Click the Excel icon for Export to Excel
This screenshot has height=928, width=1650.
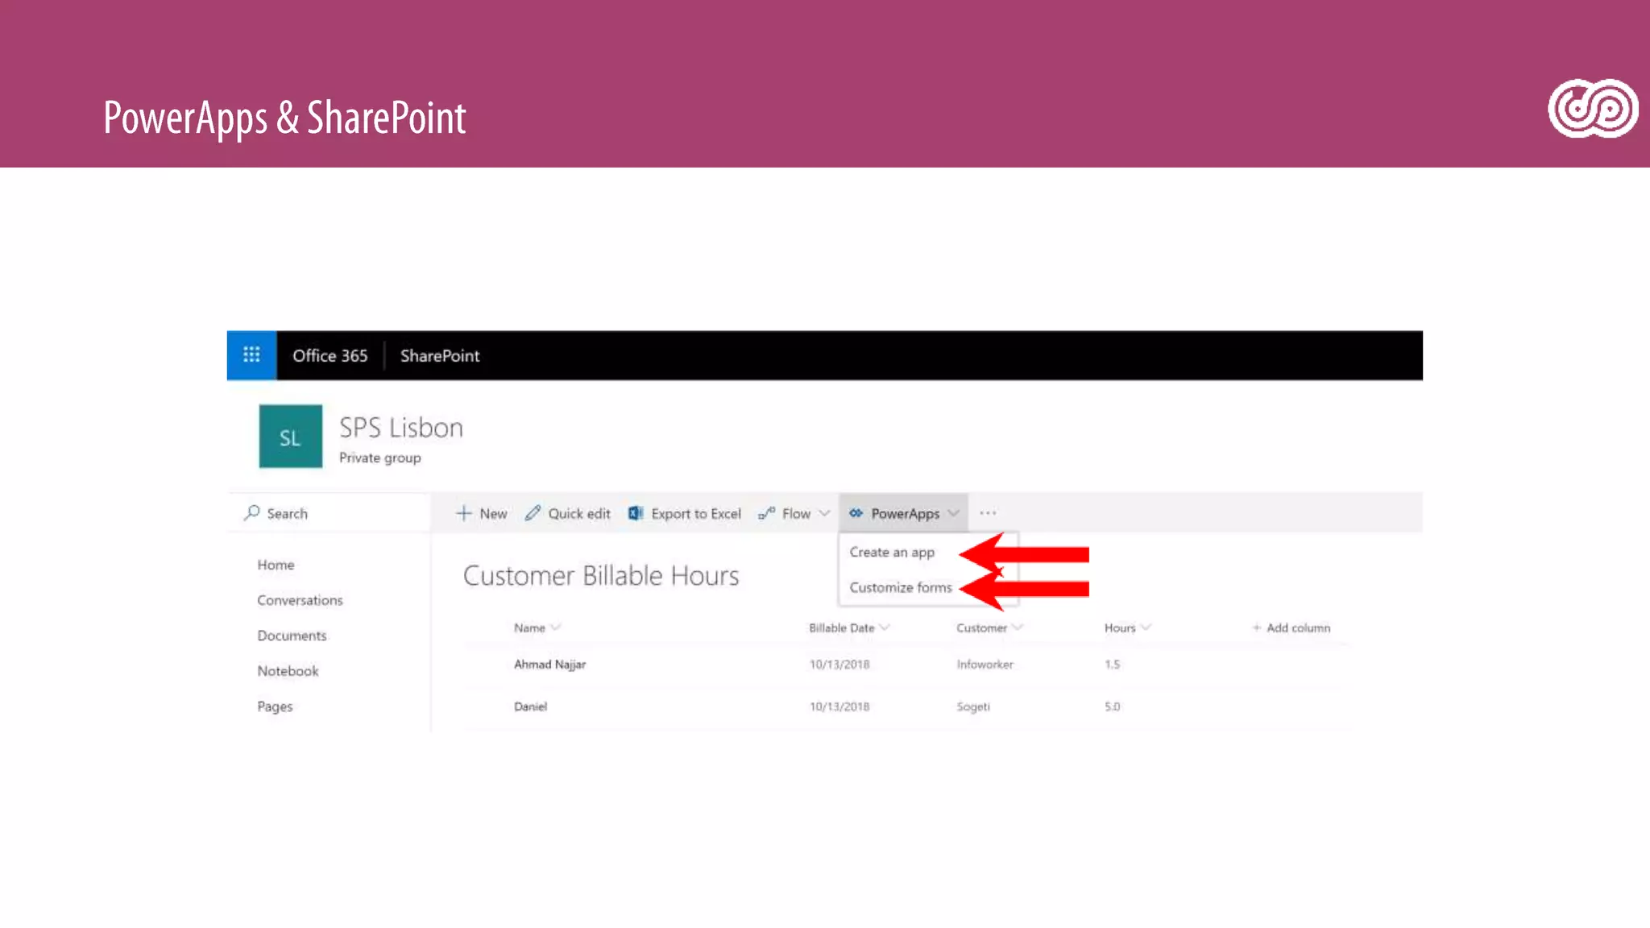pyautogui.click(x=636, y=513)
